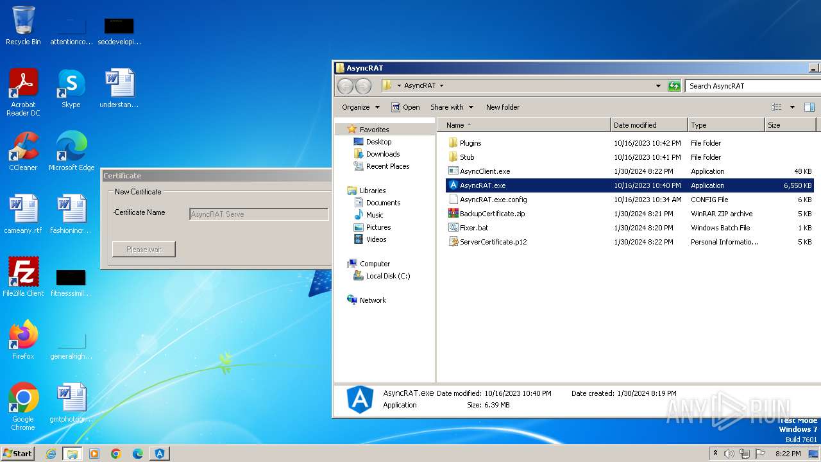
Task: Click Open in the Explorer toolbar
Action: click(405, 107)
